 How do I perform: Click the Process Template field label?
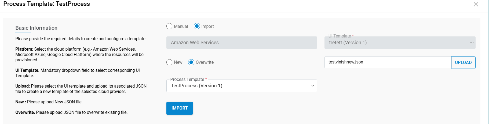(187, 79)
